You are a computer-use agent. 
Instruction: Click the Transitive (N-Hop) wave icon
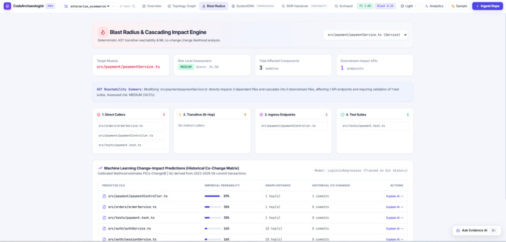[x=180, y=114]
